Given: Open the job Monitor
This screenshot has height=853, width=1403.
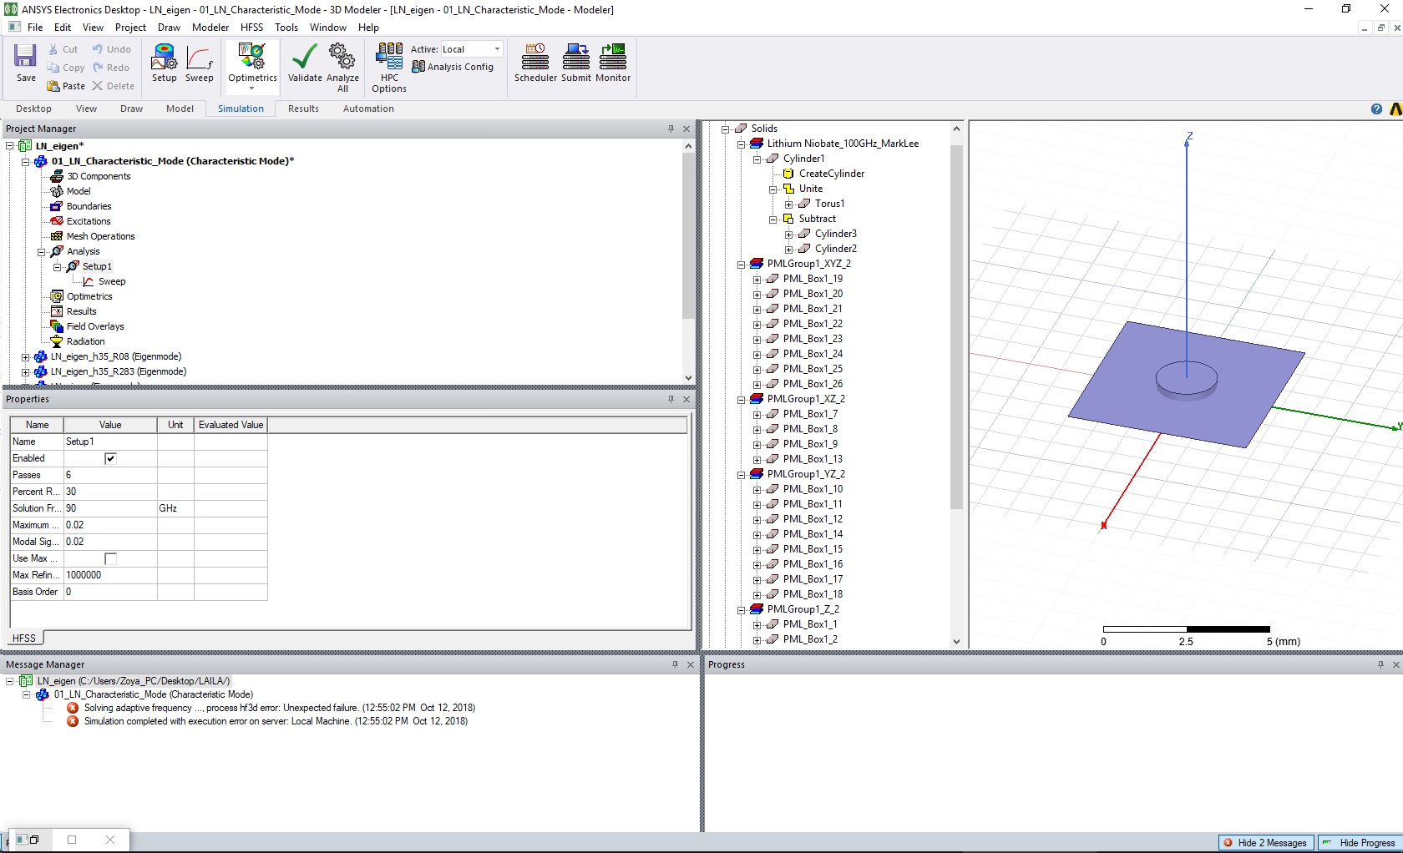Looking at the screenshot, I should [613, 63].
